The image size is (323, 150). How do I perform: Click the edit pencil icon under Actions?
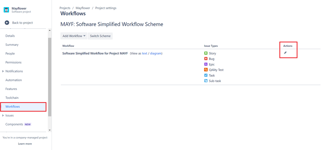[x=285, y=53]
